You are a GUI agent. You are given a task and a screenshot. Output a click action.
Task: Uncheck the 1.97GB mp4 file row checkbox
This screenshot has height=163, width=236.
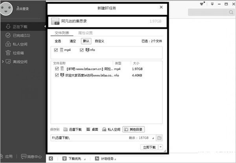(57, 69)
